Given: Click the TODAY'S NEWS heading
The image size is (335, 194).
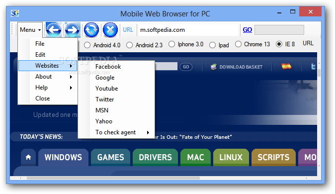Looking at the screenshot, I should [41, 137].
